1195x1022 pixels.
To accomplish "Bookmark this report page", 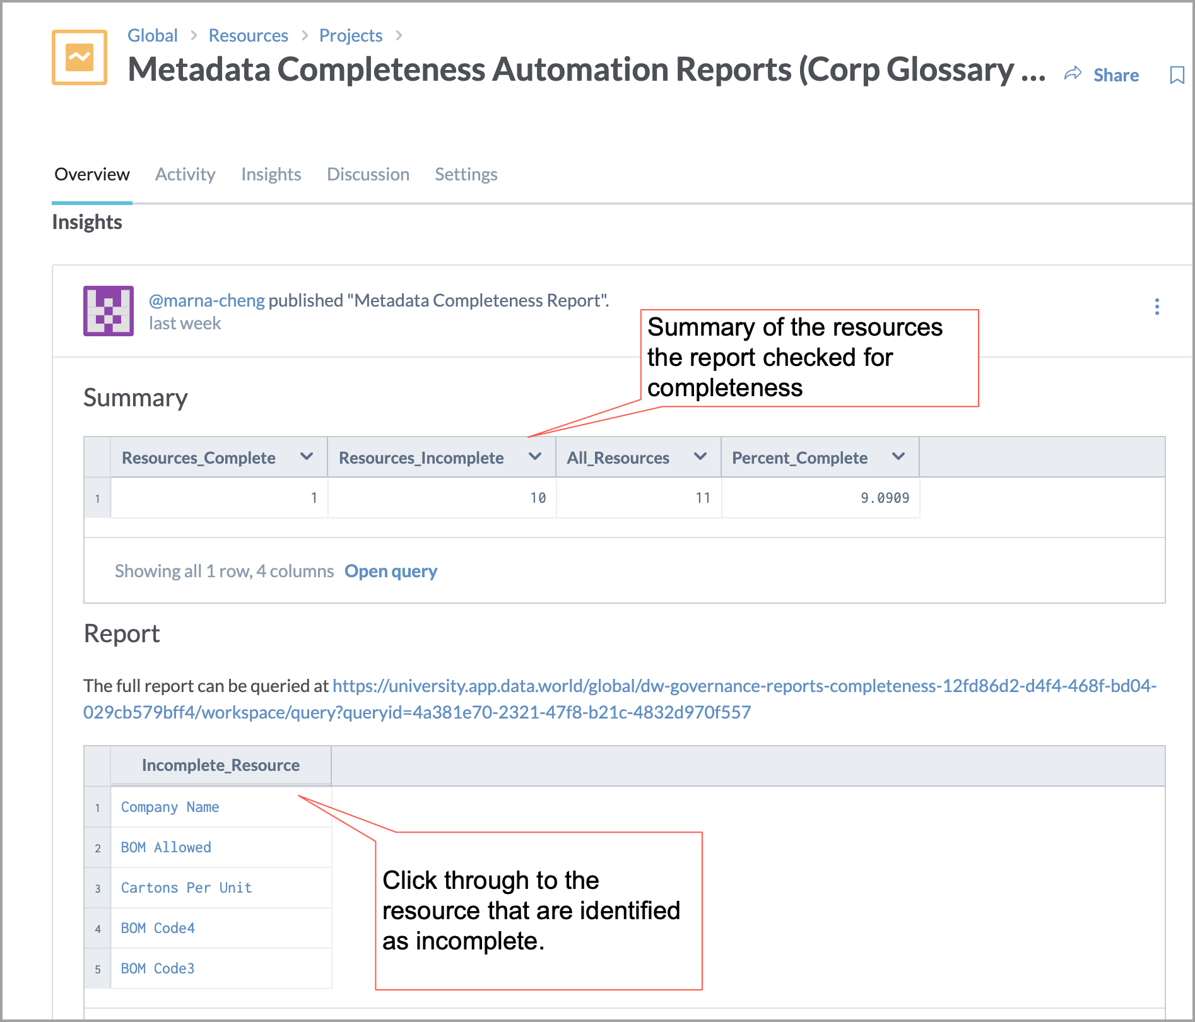I will 1176,75.
